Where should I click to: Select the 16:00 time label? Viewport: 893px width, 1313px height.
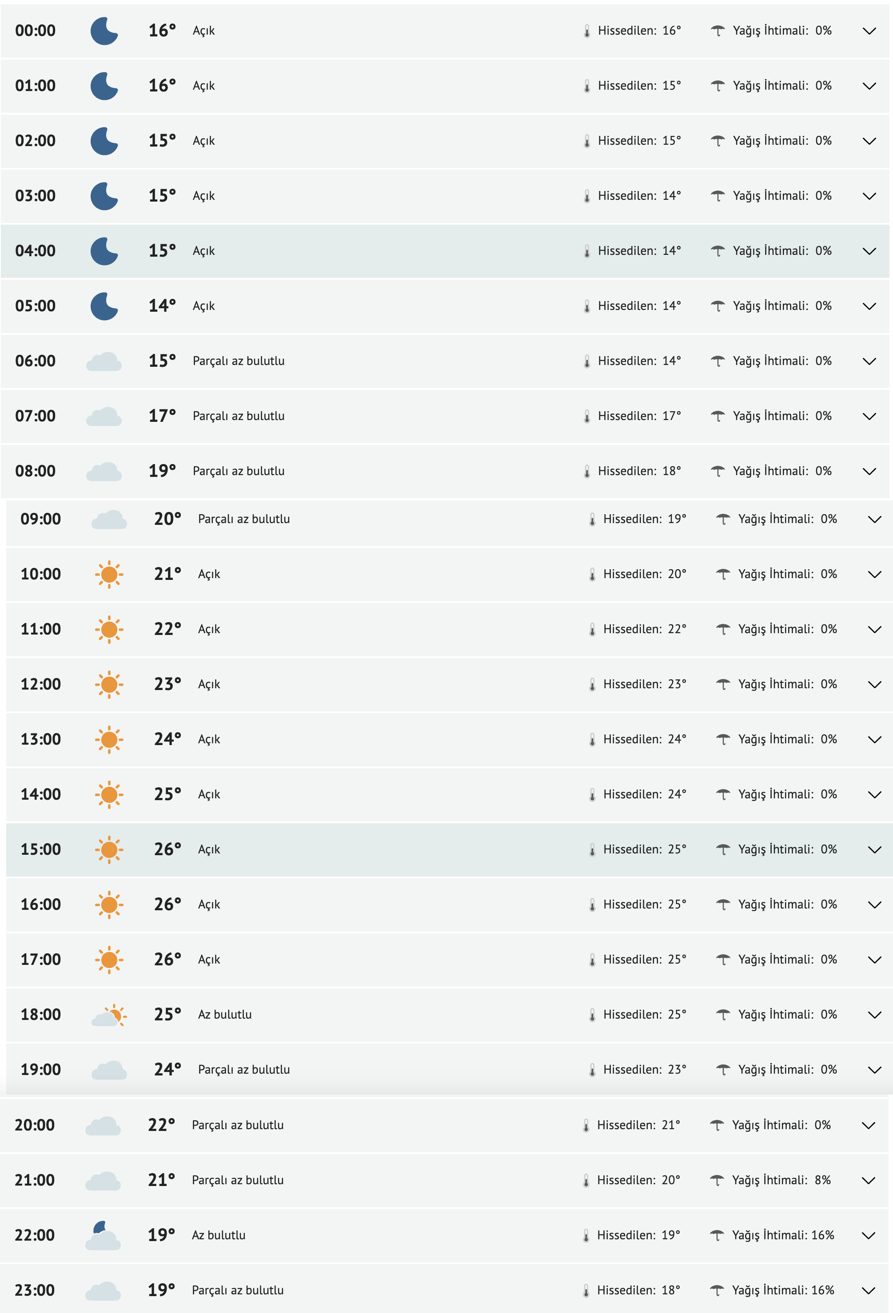pyautogui.click(x=41, y=904)
